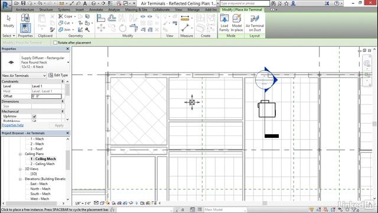The width and height of the screenshot is (378, 213).
Task: Click the Save icon in quick access toolbar
Action: pos(23,4)
